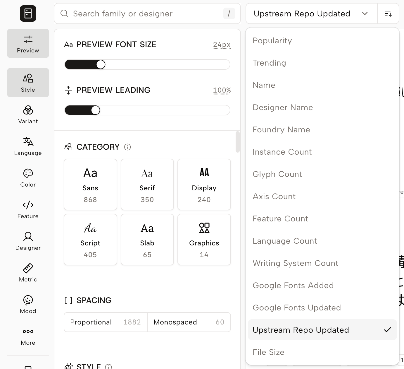Click the sort direction icon
The width and height of the screenshot is (404, 369).
click(x=388, y=13)
